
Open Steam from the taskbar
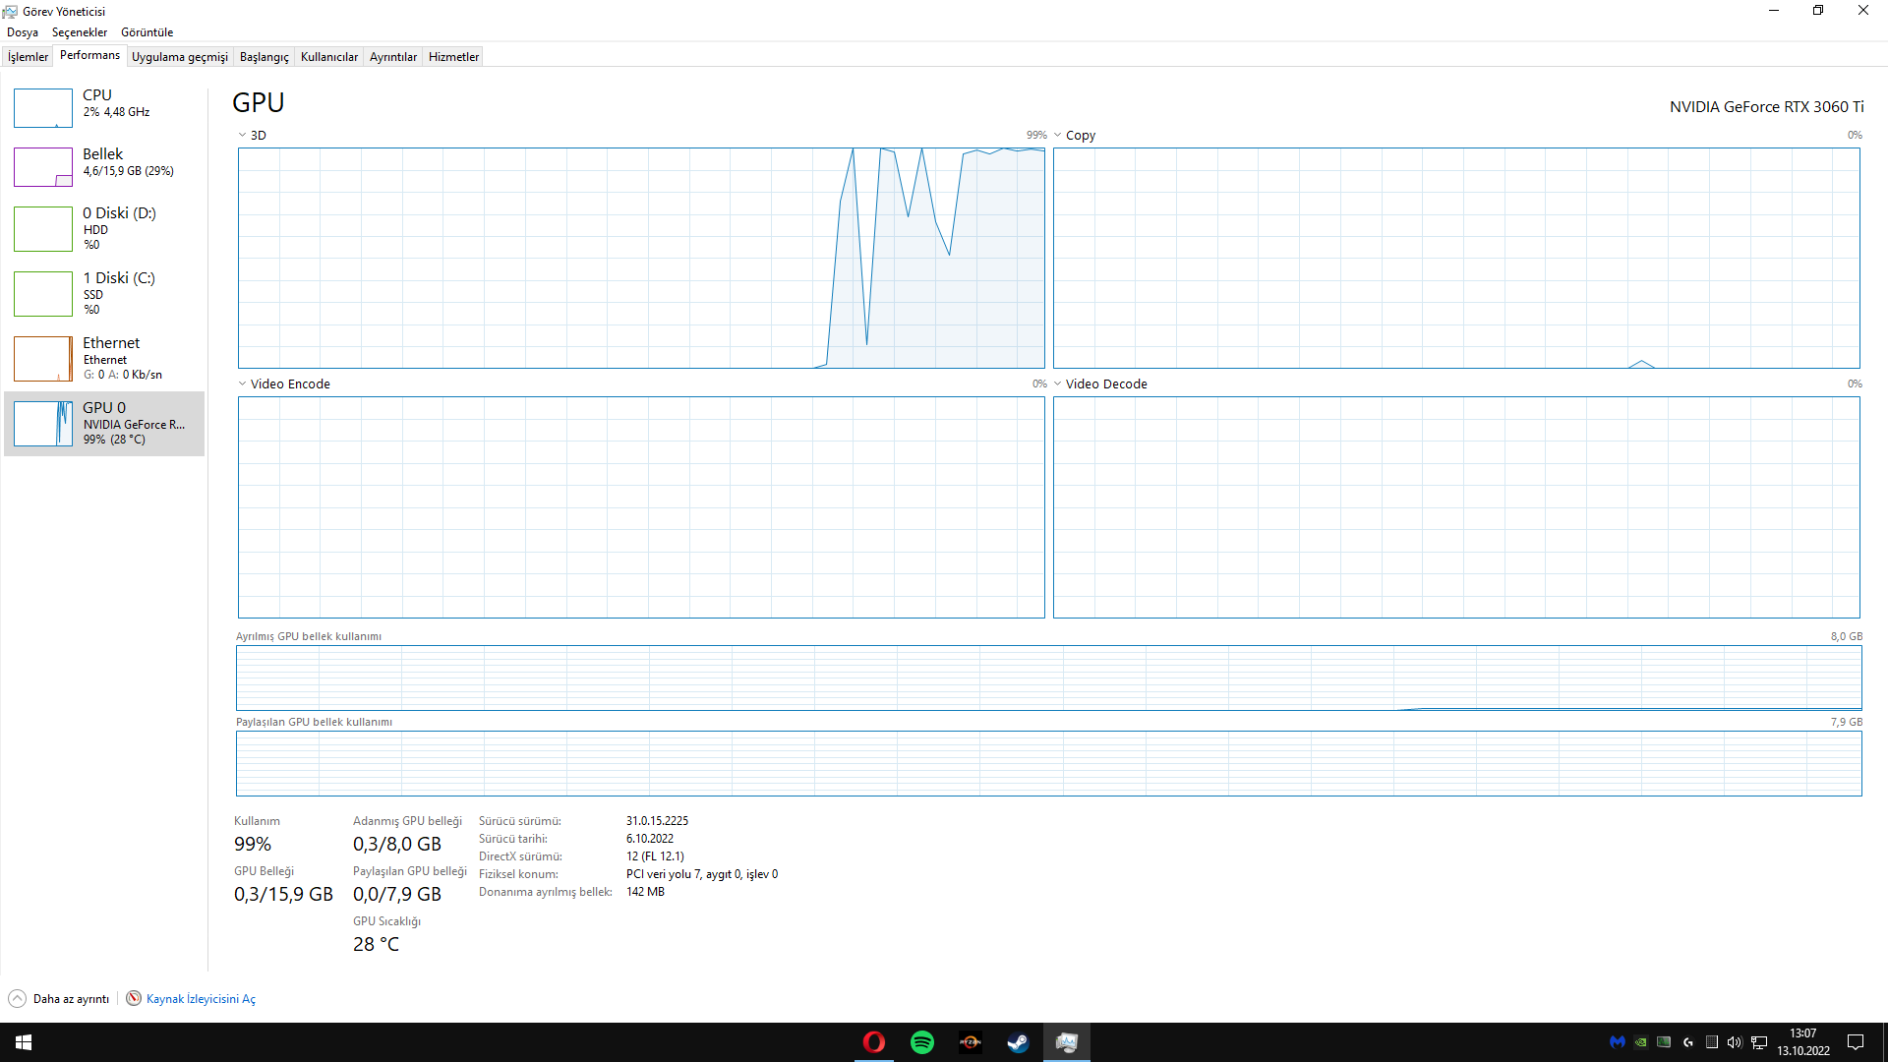pyautogui.click(x=1018, y=1042)
